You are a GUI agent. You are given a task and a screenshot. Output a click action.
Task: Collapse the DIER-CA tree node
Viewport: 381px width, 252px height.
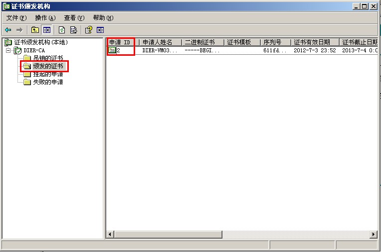click(8, 50)
